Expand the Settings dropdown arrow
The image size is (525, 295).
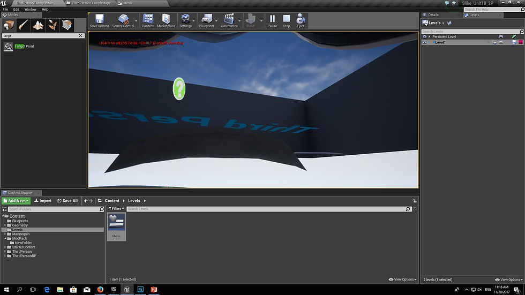(x=193, y=21)
